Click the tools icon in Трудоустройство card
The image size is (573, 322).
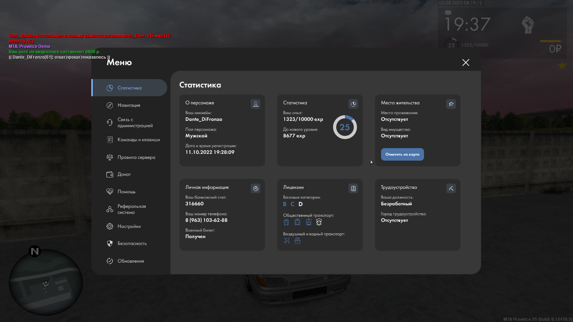click(x=451, y=189)
